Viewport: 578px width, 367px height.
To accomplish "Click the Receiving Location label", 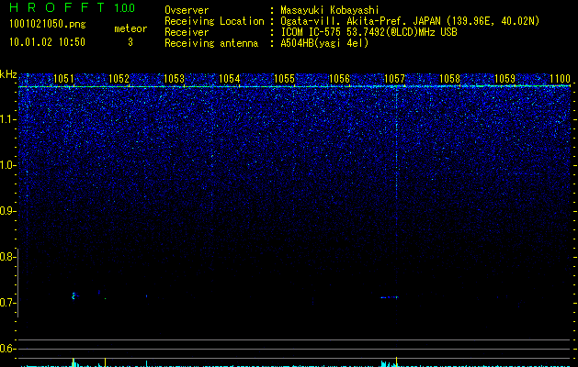I will coord(214,21).
